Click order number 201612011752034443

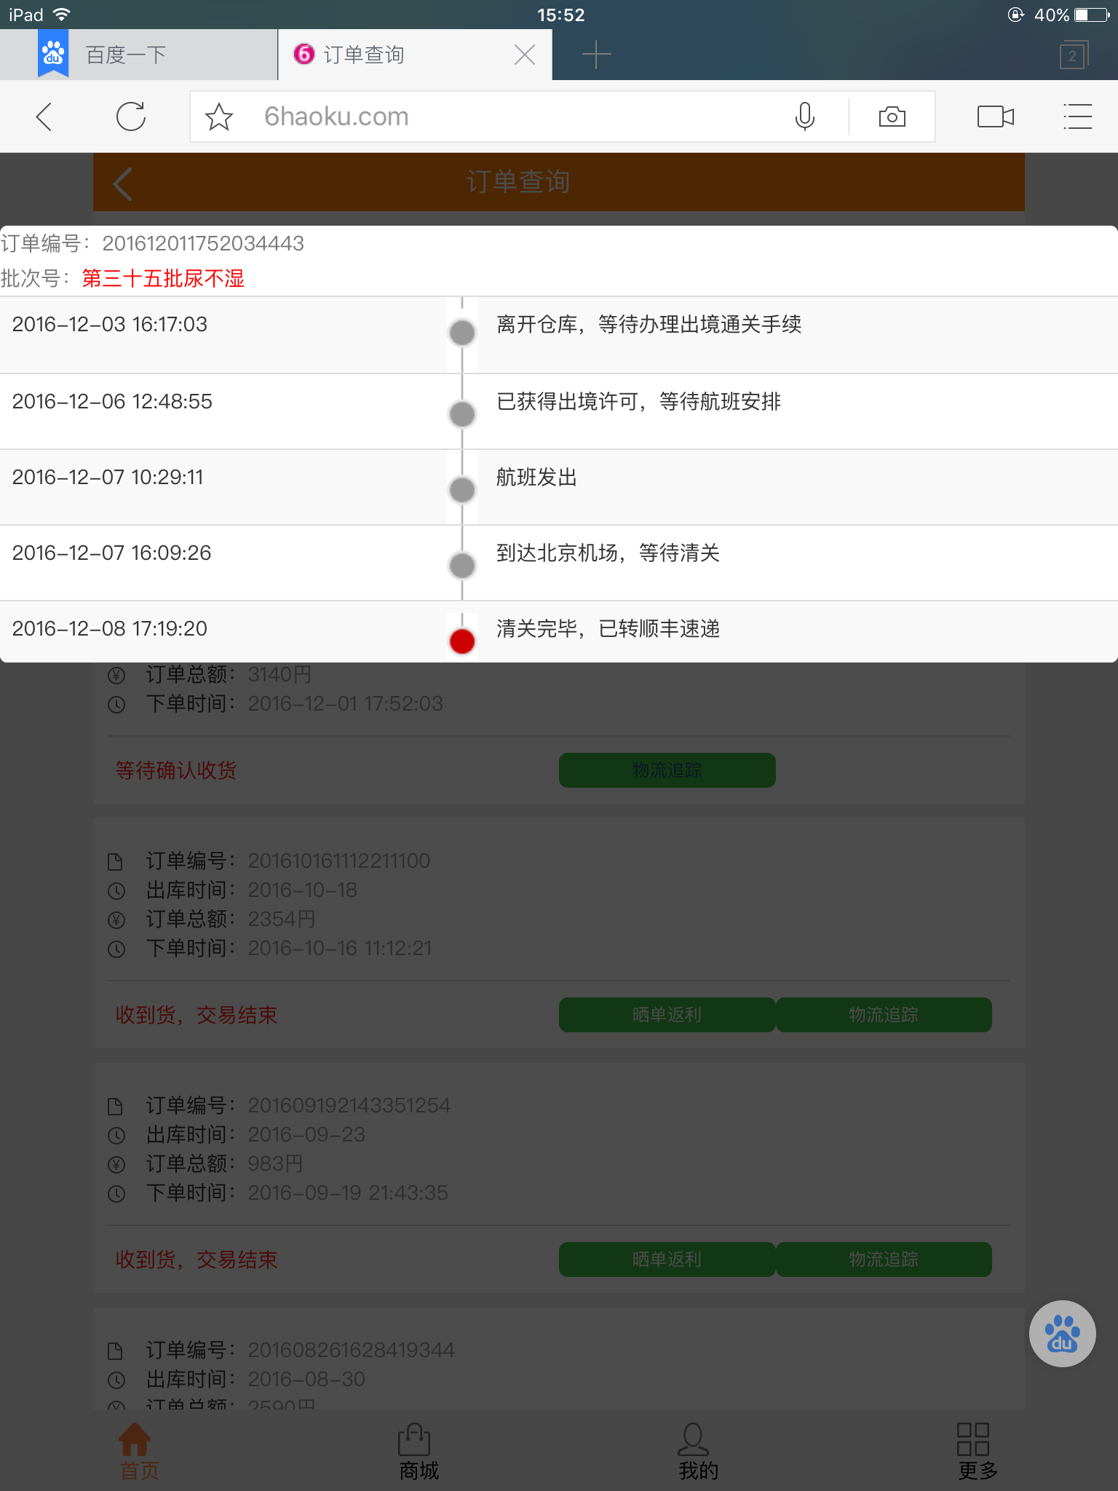(203, 243)
